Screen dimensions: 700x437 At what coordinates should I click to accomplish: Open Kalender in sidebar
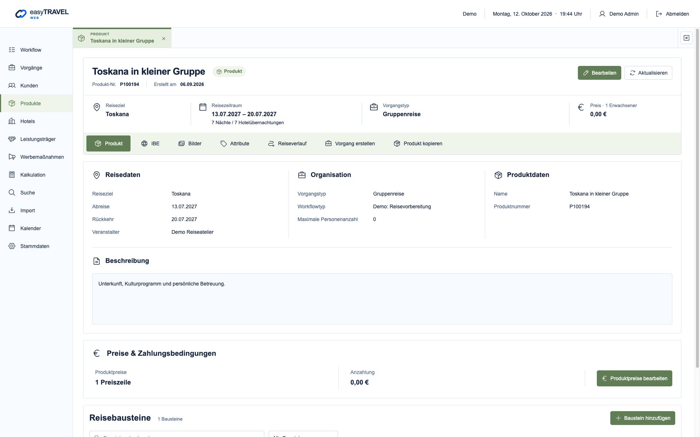pos(36,228)
